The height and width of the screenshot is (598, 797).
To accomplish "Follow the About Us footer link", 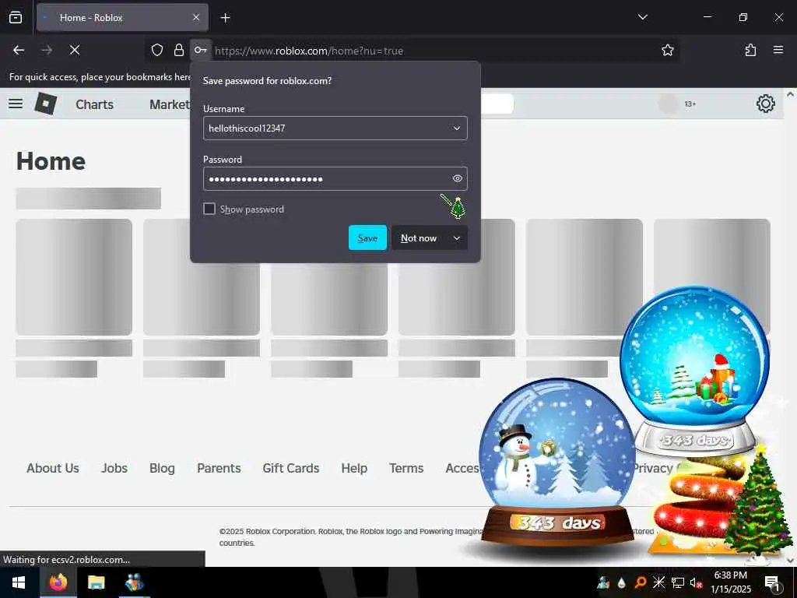I will pos(53,468).
